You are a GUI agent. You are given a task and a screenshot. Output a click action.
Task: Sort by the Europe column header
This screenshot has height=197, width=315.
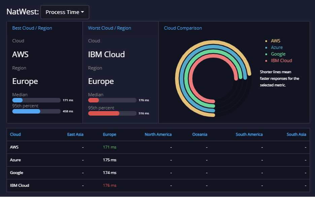[109, 134]
